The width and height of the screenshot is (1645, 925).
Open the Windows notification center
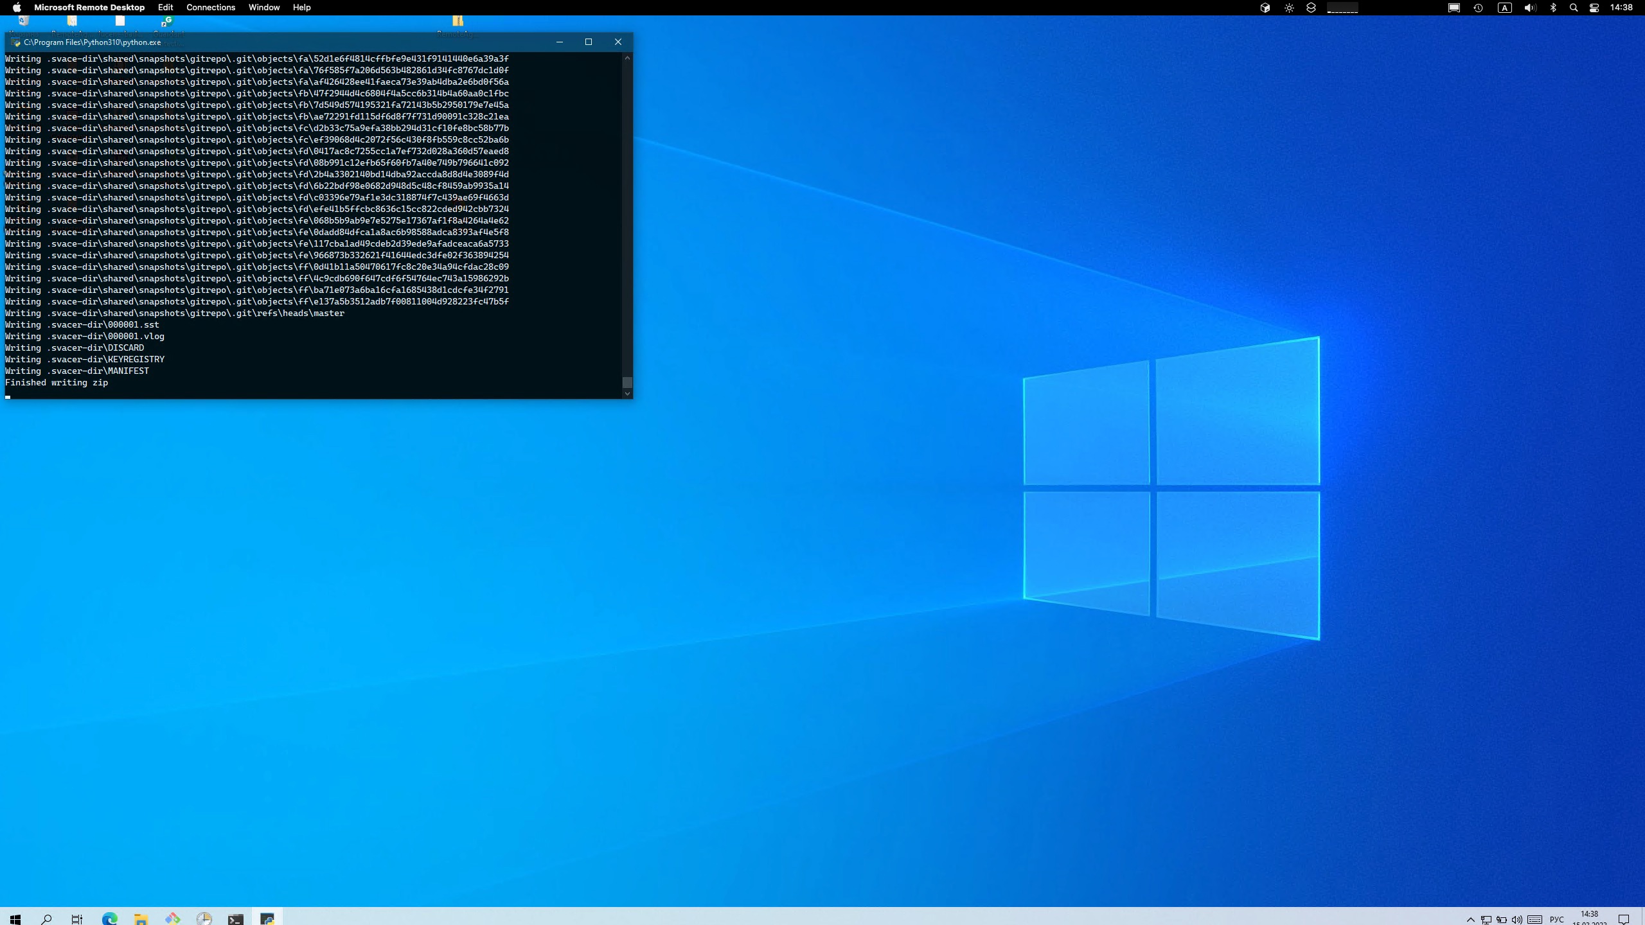(1624, 919)
